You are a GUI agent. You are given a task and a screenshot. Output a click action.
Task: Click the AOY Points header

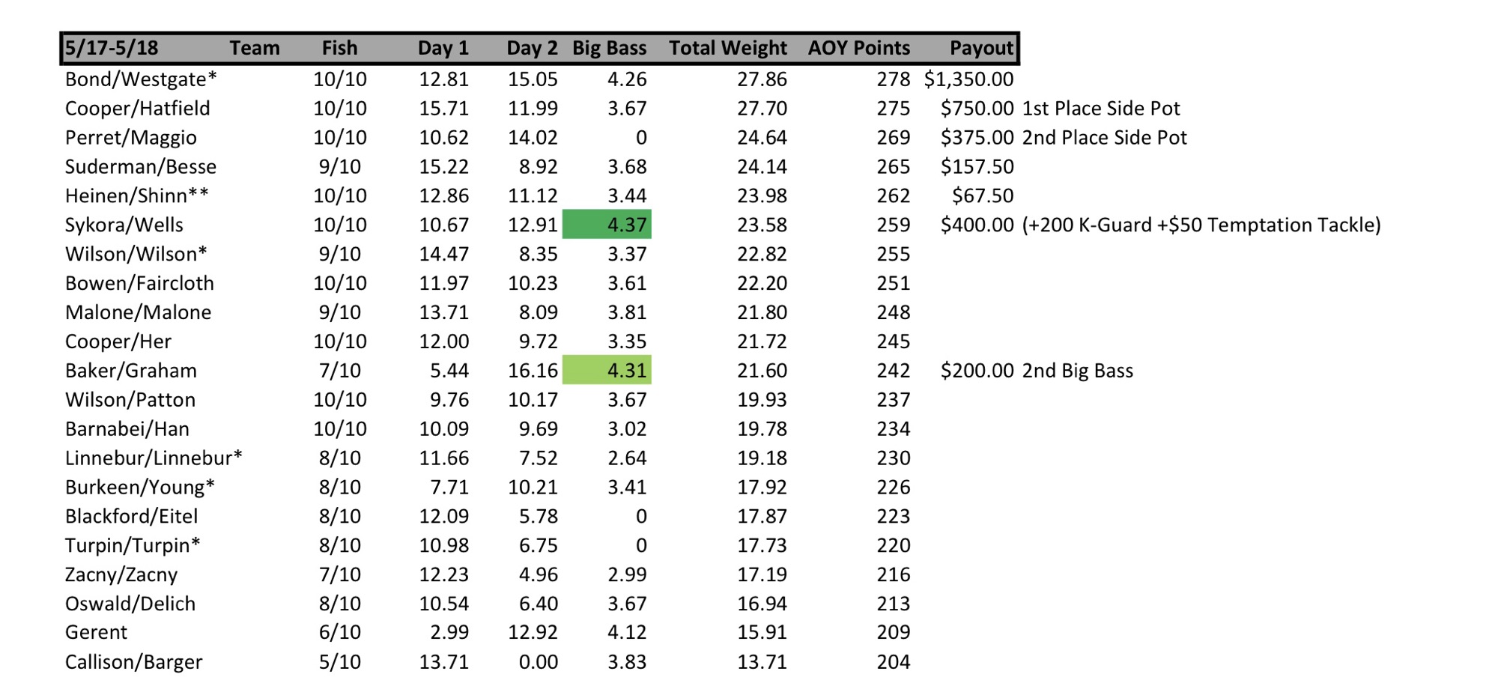pyautogui.click(x=858, y=49)
